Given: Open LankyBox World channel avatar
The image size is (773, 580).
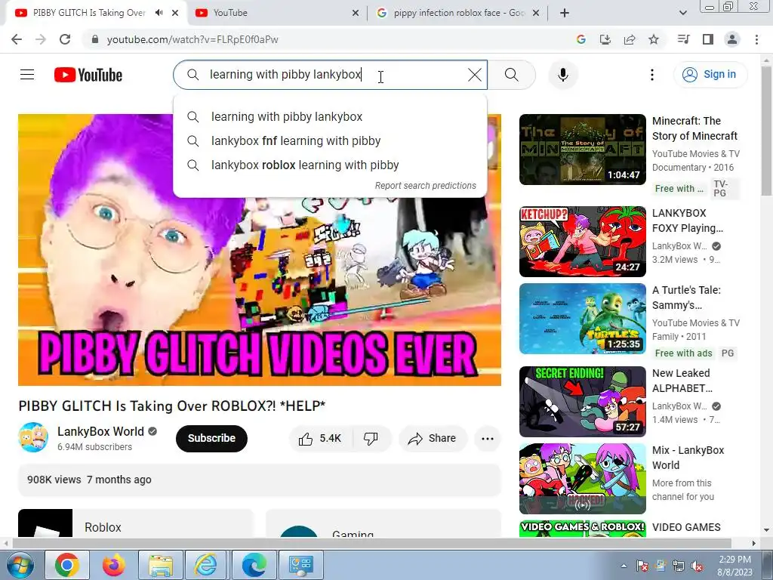Looking at the screenshot, I should (x=33, y=437).
